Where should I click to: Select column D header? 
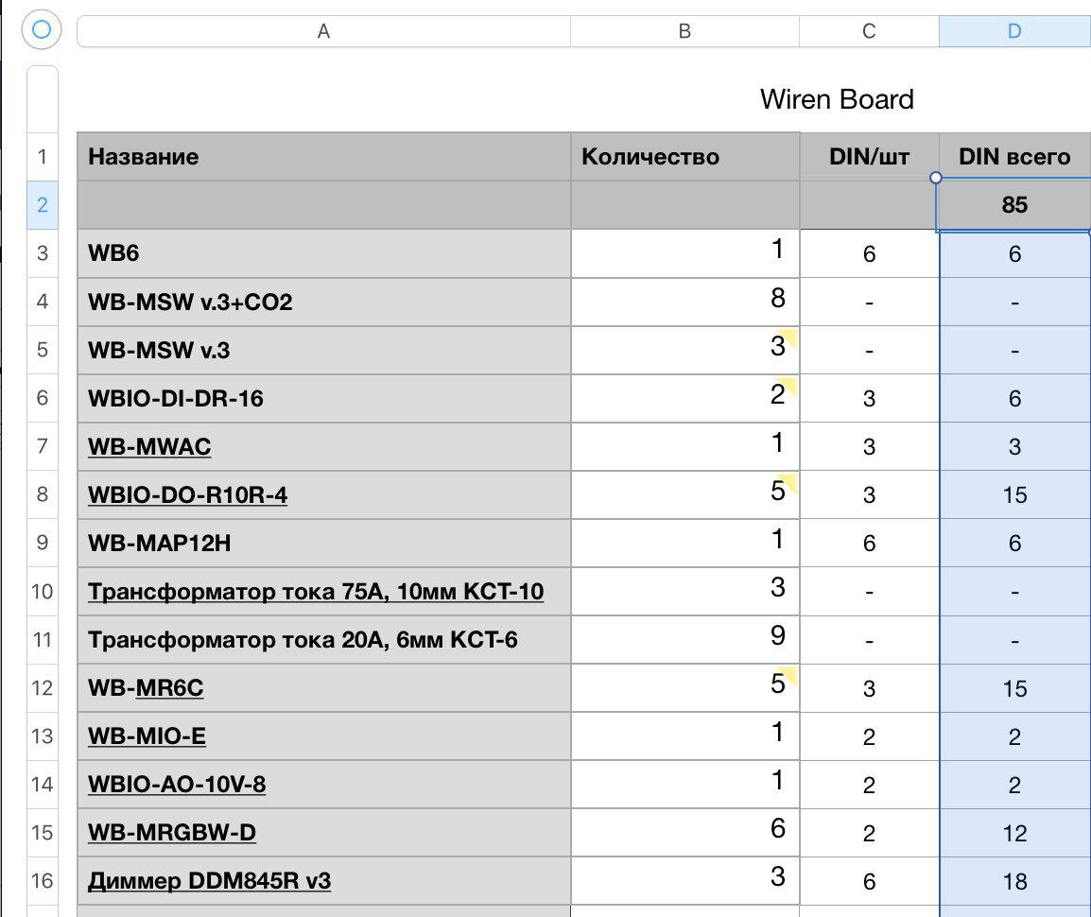click(1014, 31)
